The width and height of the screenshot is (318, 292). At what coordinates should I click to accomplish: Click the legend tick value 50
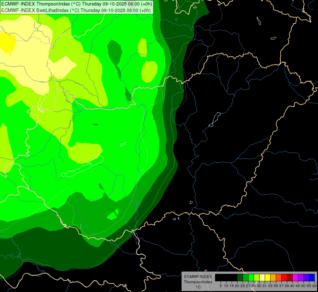[303, 286]
